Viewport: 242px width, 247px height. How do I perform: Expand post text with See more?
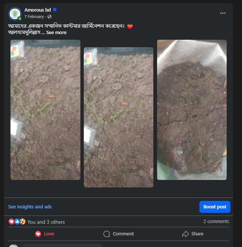pyautogui.click(x=56, y=33)
